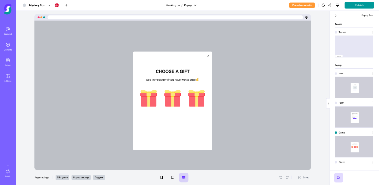Click the share icon in the top bar
The height and width of the screenshot is (185, 379).
click(x=329, y=5)
